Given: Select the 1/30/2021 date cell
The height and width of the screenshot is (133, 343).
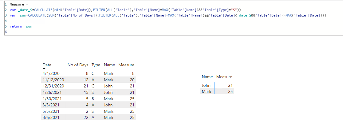Looking at the screenshot, I should (x=52, y=99).
